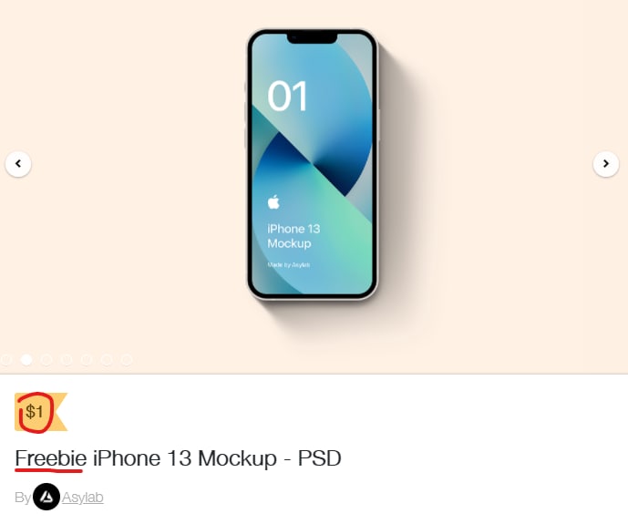Switch to the last carousel dot
628x524 pixels.
127,360
